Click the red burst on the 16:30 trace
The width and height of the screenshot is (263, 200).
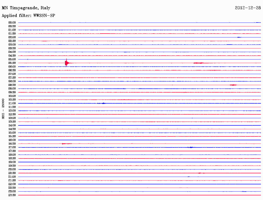pos(67,144)
